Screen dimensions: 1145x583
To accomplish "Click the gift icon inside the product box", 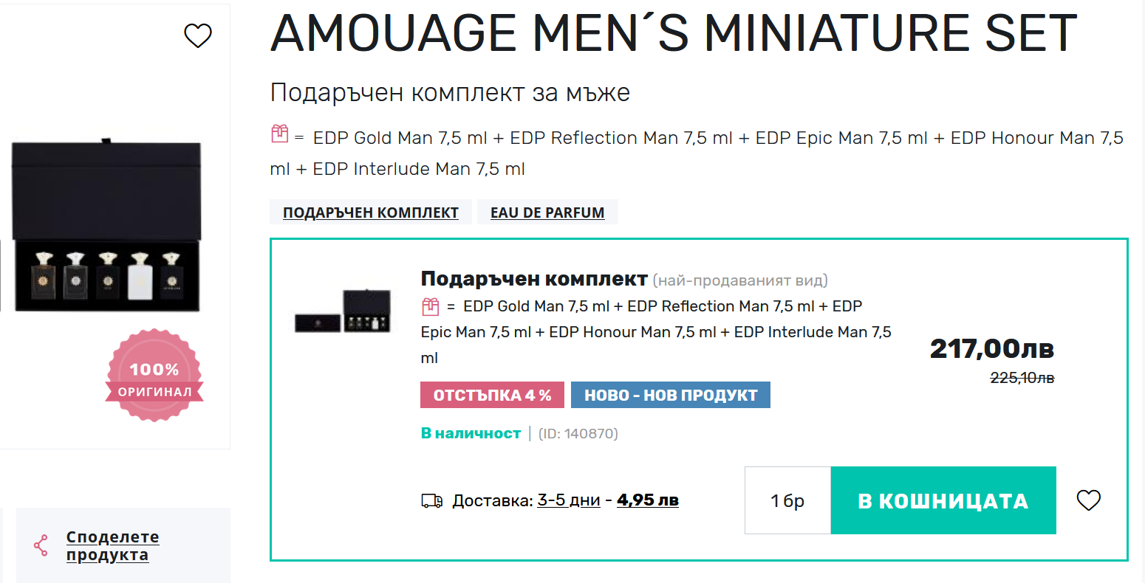I will pos(430,306).
